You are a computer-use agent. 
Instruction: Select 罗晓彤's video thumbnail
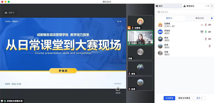click(x=140, y=37)
